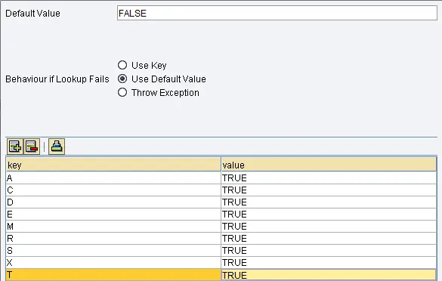
Task: Click the delete row icon with red minus
Action: click(x=32, y=147)
